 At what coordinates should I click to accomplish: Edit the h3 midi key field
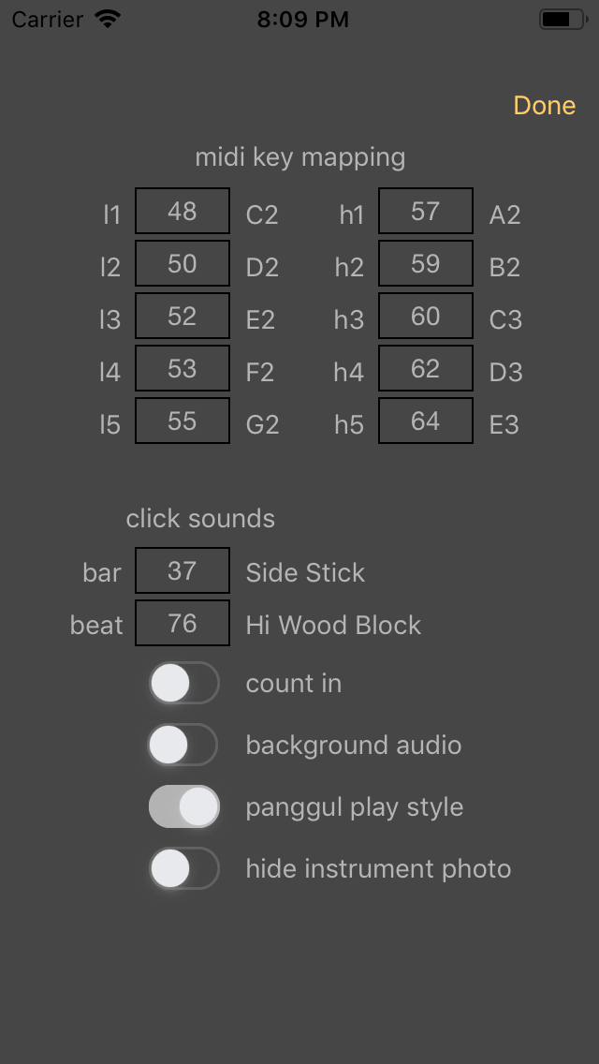[426, 317]
